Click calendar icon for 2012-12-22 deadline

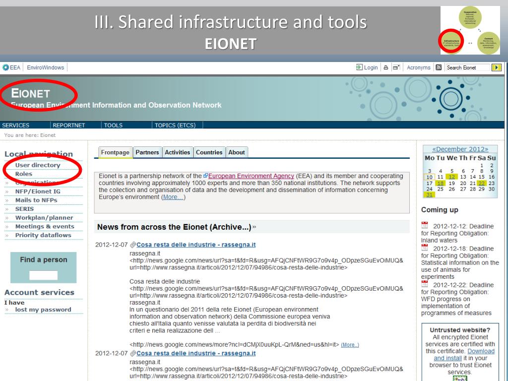point(425,283)
